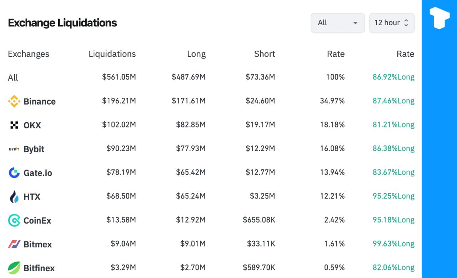Click the Bitmex logo icon
The width and height of the screenshot is (457, 278).
[14, 244]
